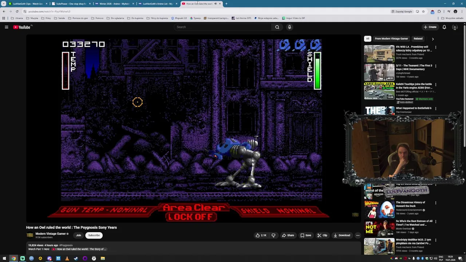Screen dimensions: 466x262
Task: Open the Keiichi Tsuchiya AE86 video thumbnail
Action: point(379,91)
